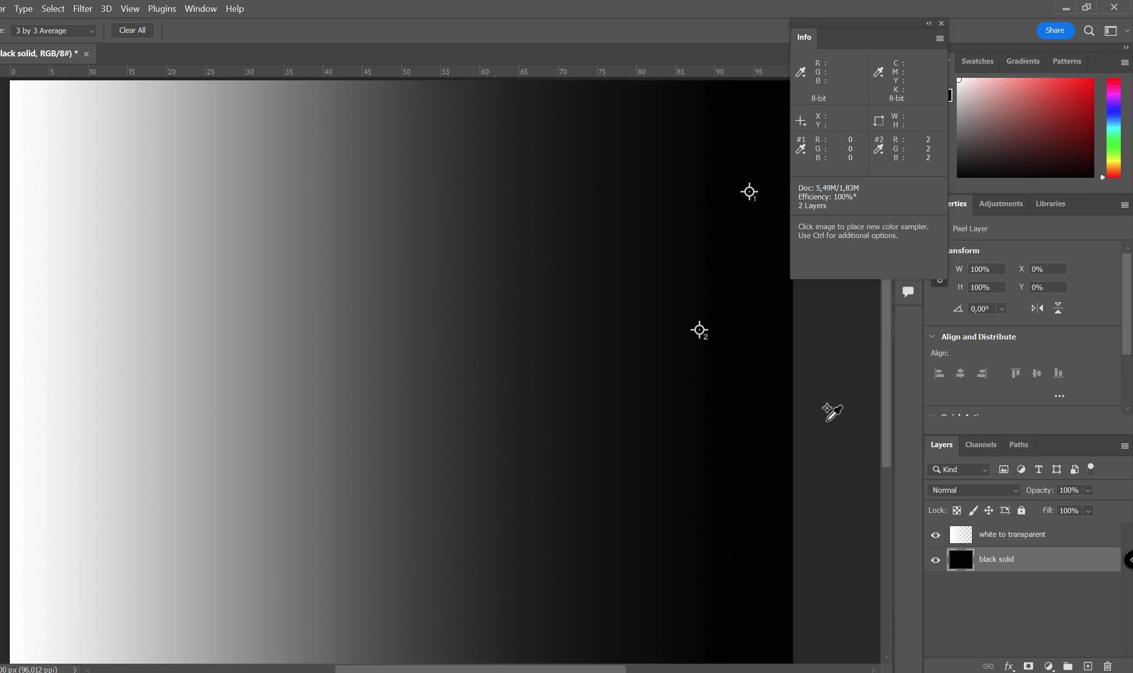Click the search magnifier icon near Share
Image resolution: width=1133 pixels, height=673 pixels.
tap(1089, 31)
